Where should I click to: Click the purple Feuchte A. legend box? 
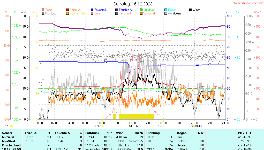117,10
